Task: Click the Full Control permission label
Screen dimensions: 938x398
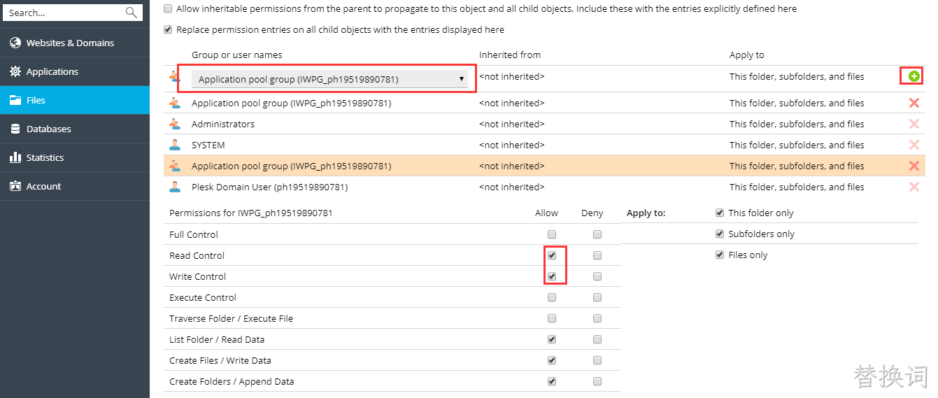Action: (x=194, y=234)
